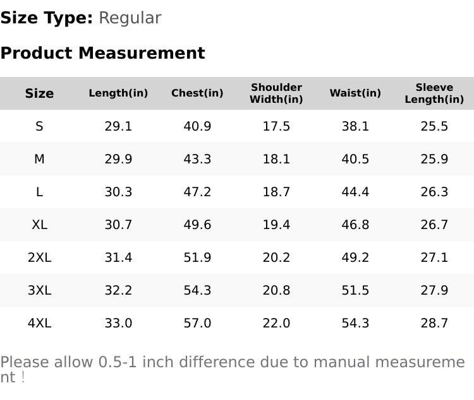This screenshot has height=400, width=474.
Task: Select the 4XL size row label
Action: (39, 323)
